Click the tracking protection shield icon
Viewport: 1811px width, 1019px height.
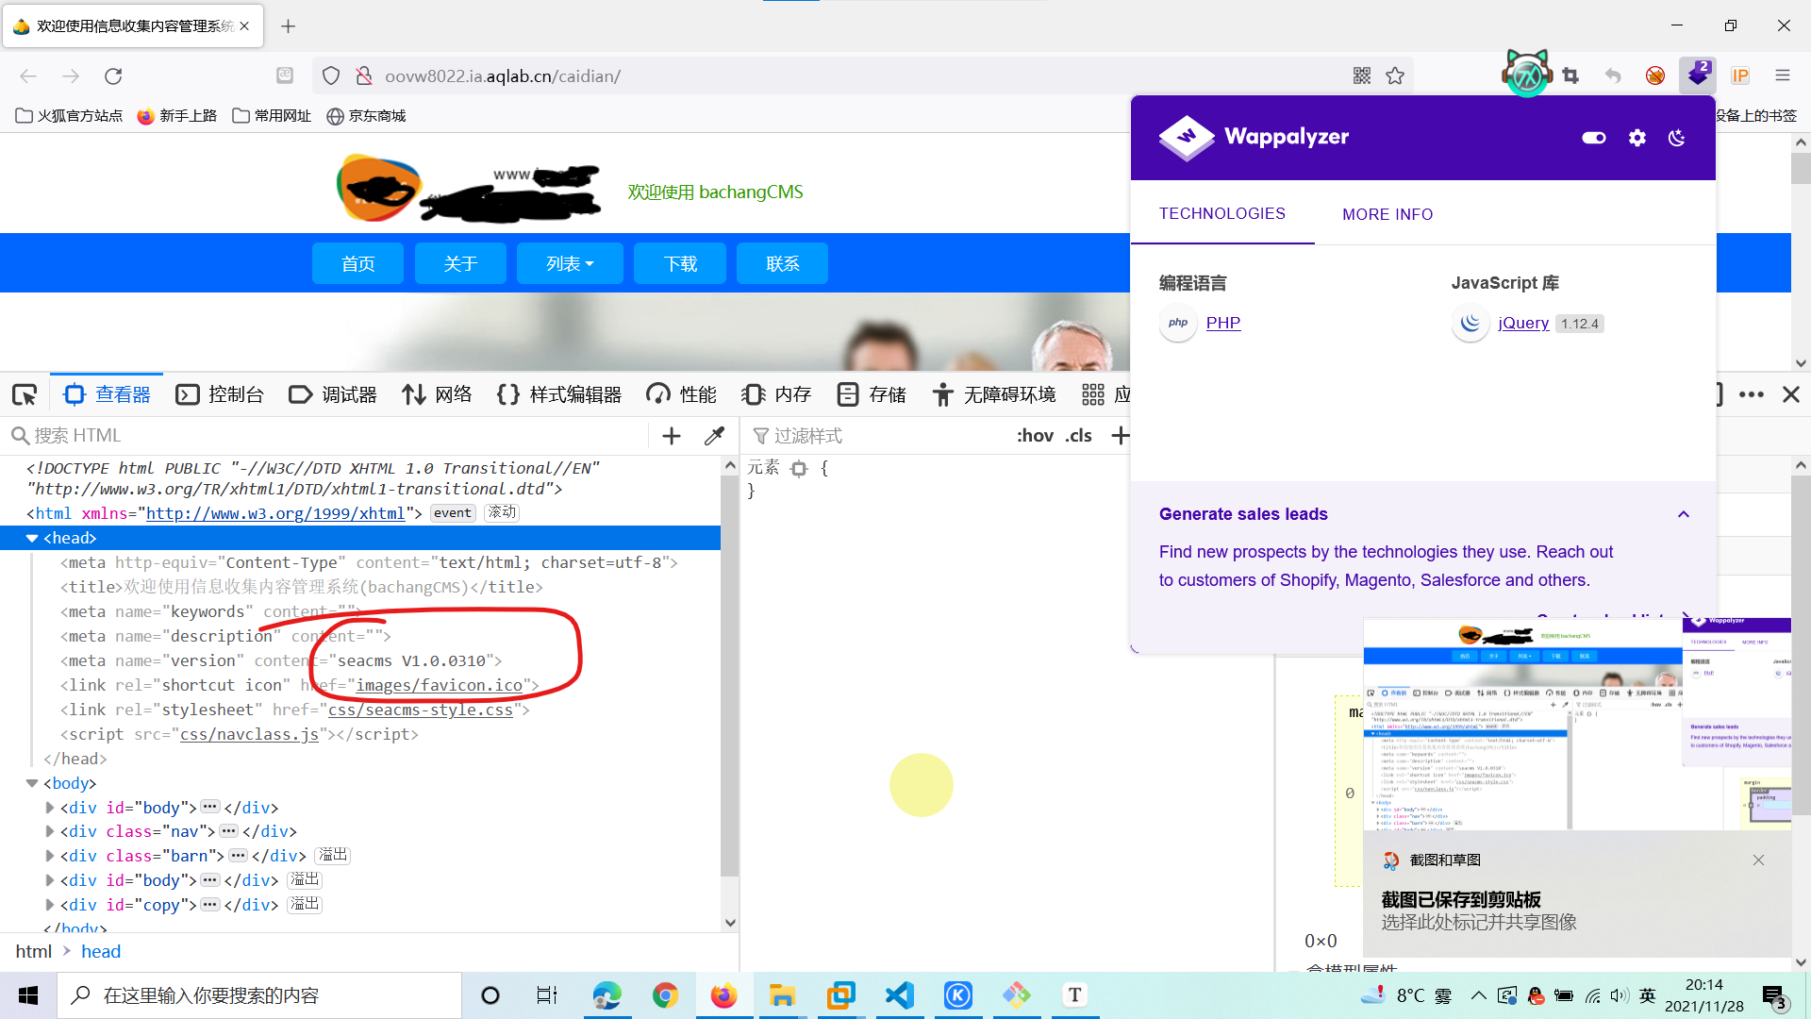pos(330,75)
